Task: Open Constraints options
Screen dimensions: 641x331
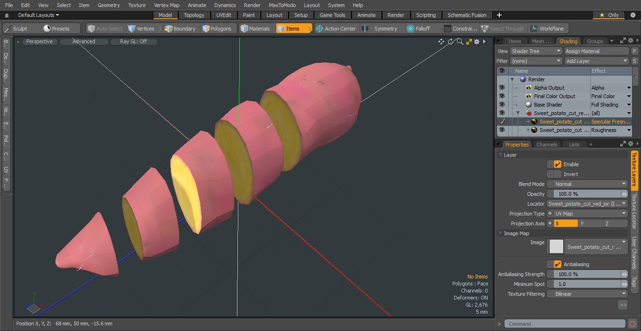Action: [461, 29]
